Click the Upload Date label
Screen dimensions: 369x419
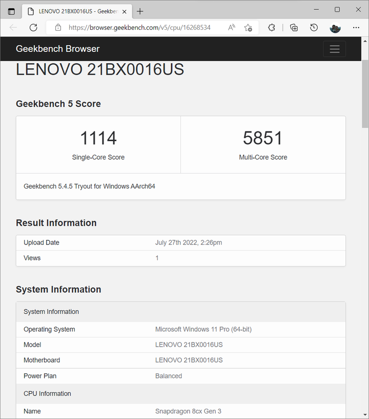click(x=42, y=243)
